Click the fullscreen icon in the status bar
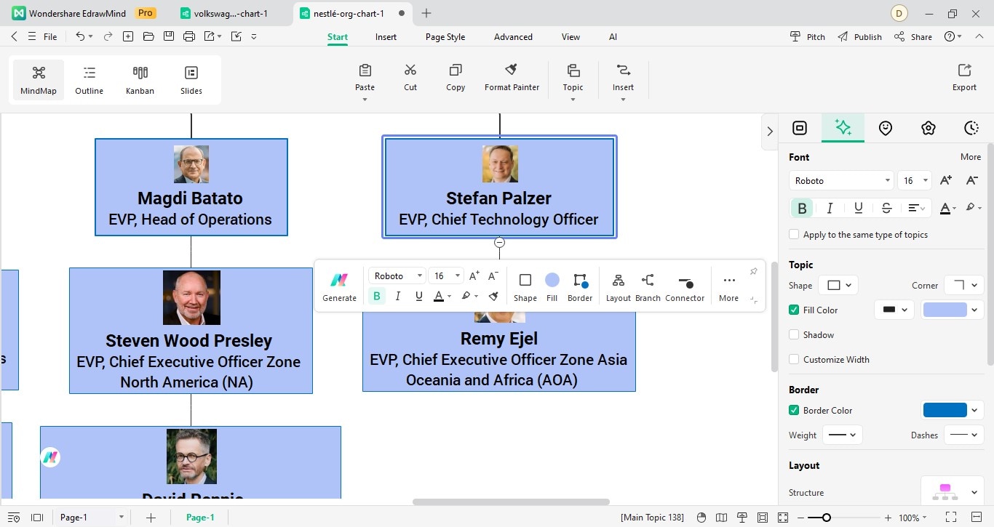Screen dimensions: 994x527 click(950, 518)
